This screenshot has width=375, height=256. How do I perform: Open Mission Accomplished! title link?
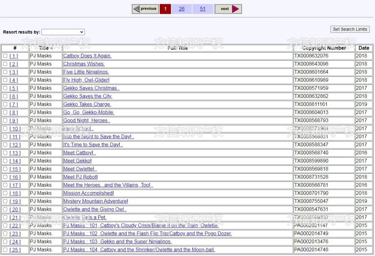(x=89, y=193)
